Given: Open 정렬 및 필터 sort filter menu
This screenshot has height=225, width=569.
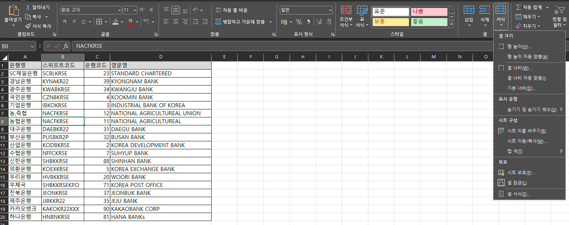Looking at the screenshot, I should (x=559, y=17).
